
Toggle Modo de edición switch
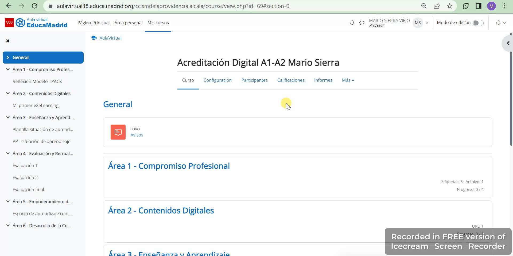(x=478, y=23)
